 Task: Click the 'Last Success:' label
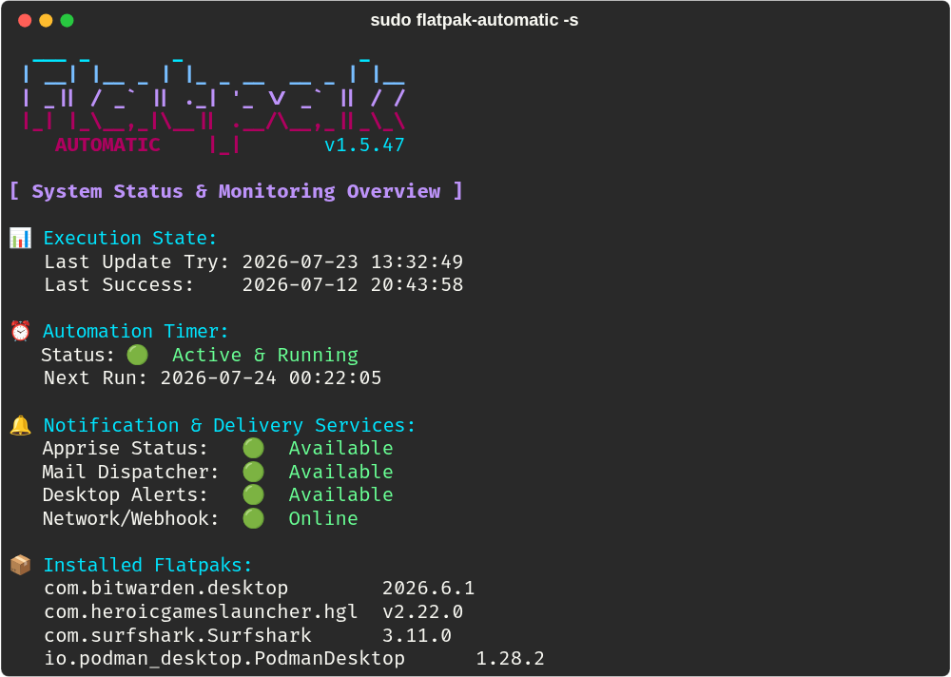click(119, 284)
